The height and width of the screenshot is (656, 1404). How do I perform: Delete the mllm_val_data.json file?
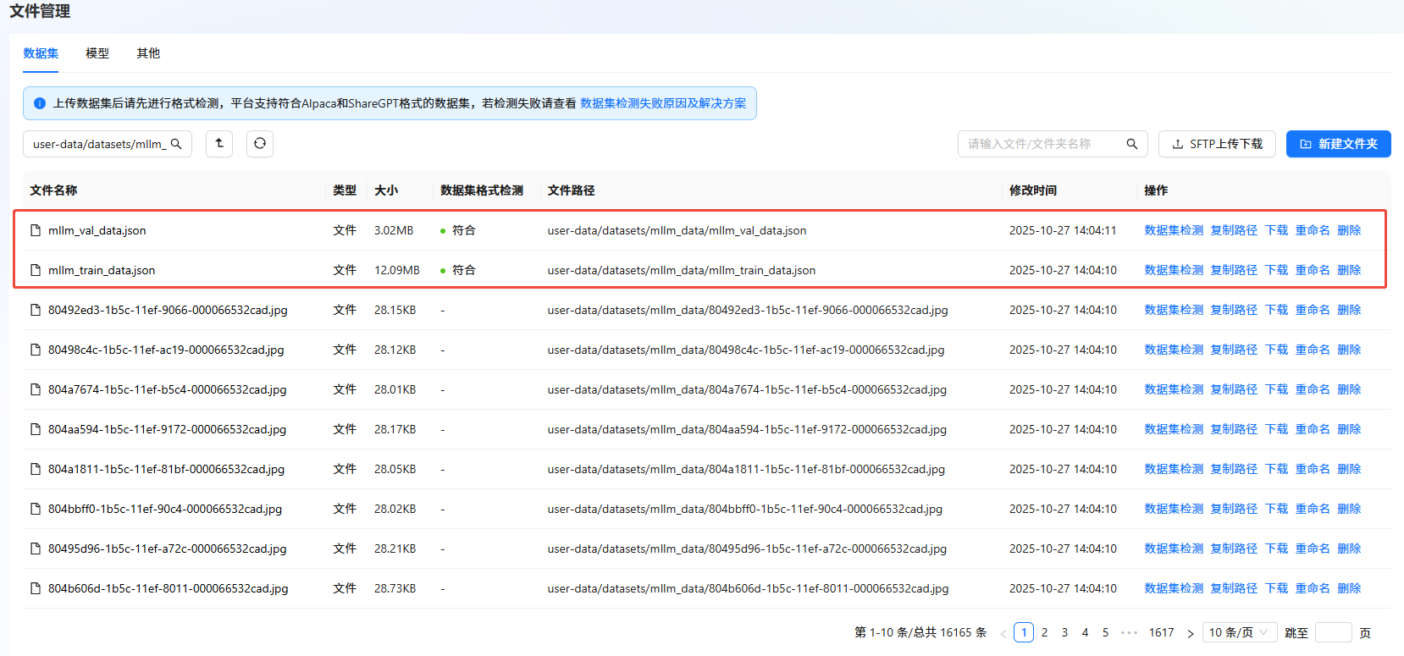(1349, 230)
